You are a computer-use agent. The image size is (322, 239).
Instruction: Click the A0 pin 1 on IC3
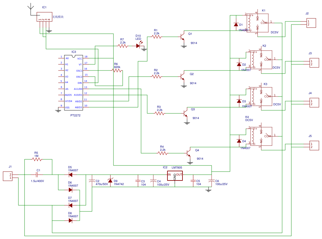pos(61,58)
